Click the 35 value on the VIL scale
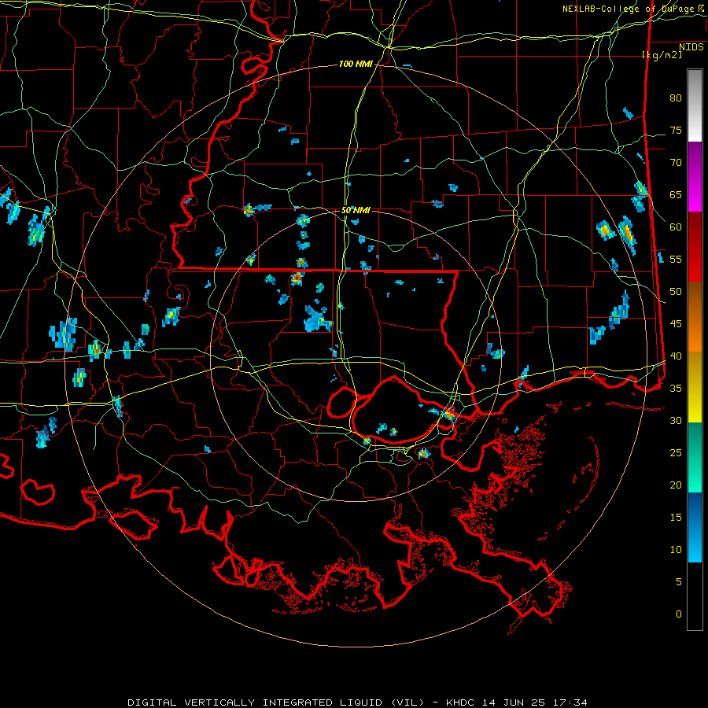This screenshot has width=708, height=708. coord(676,389)
